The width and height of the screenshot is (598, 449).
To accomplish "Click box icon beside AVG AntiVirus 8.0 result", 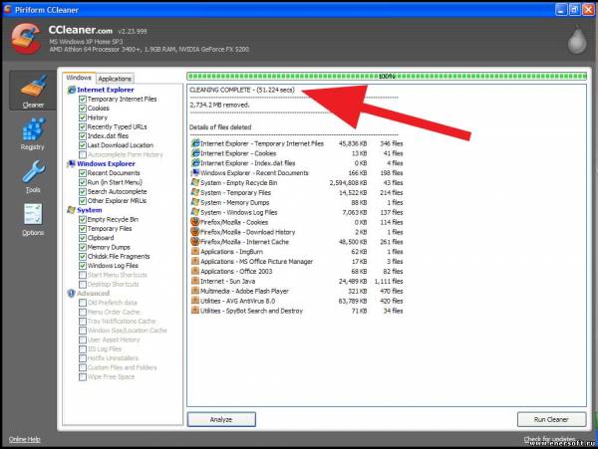I will (x=195, y=301).
